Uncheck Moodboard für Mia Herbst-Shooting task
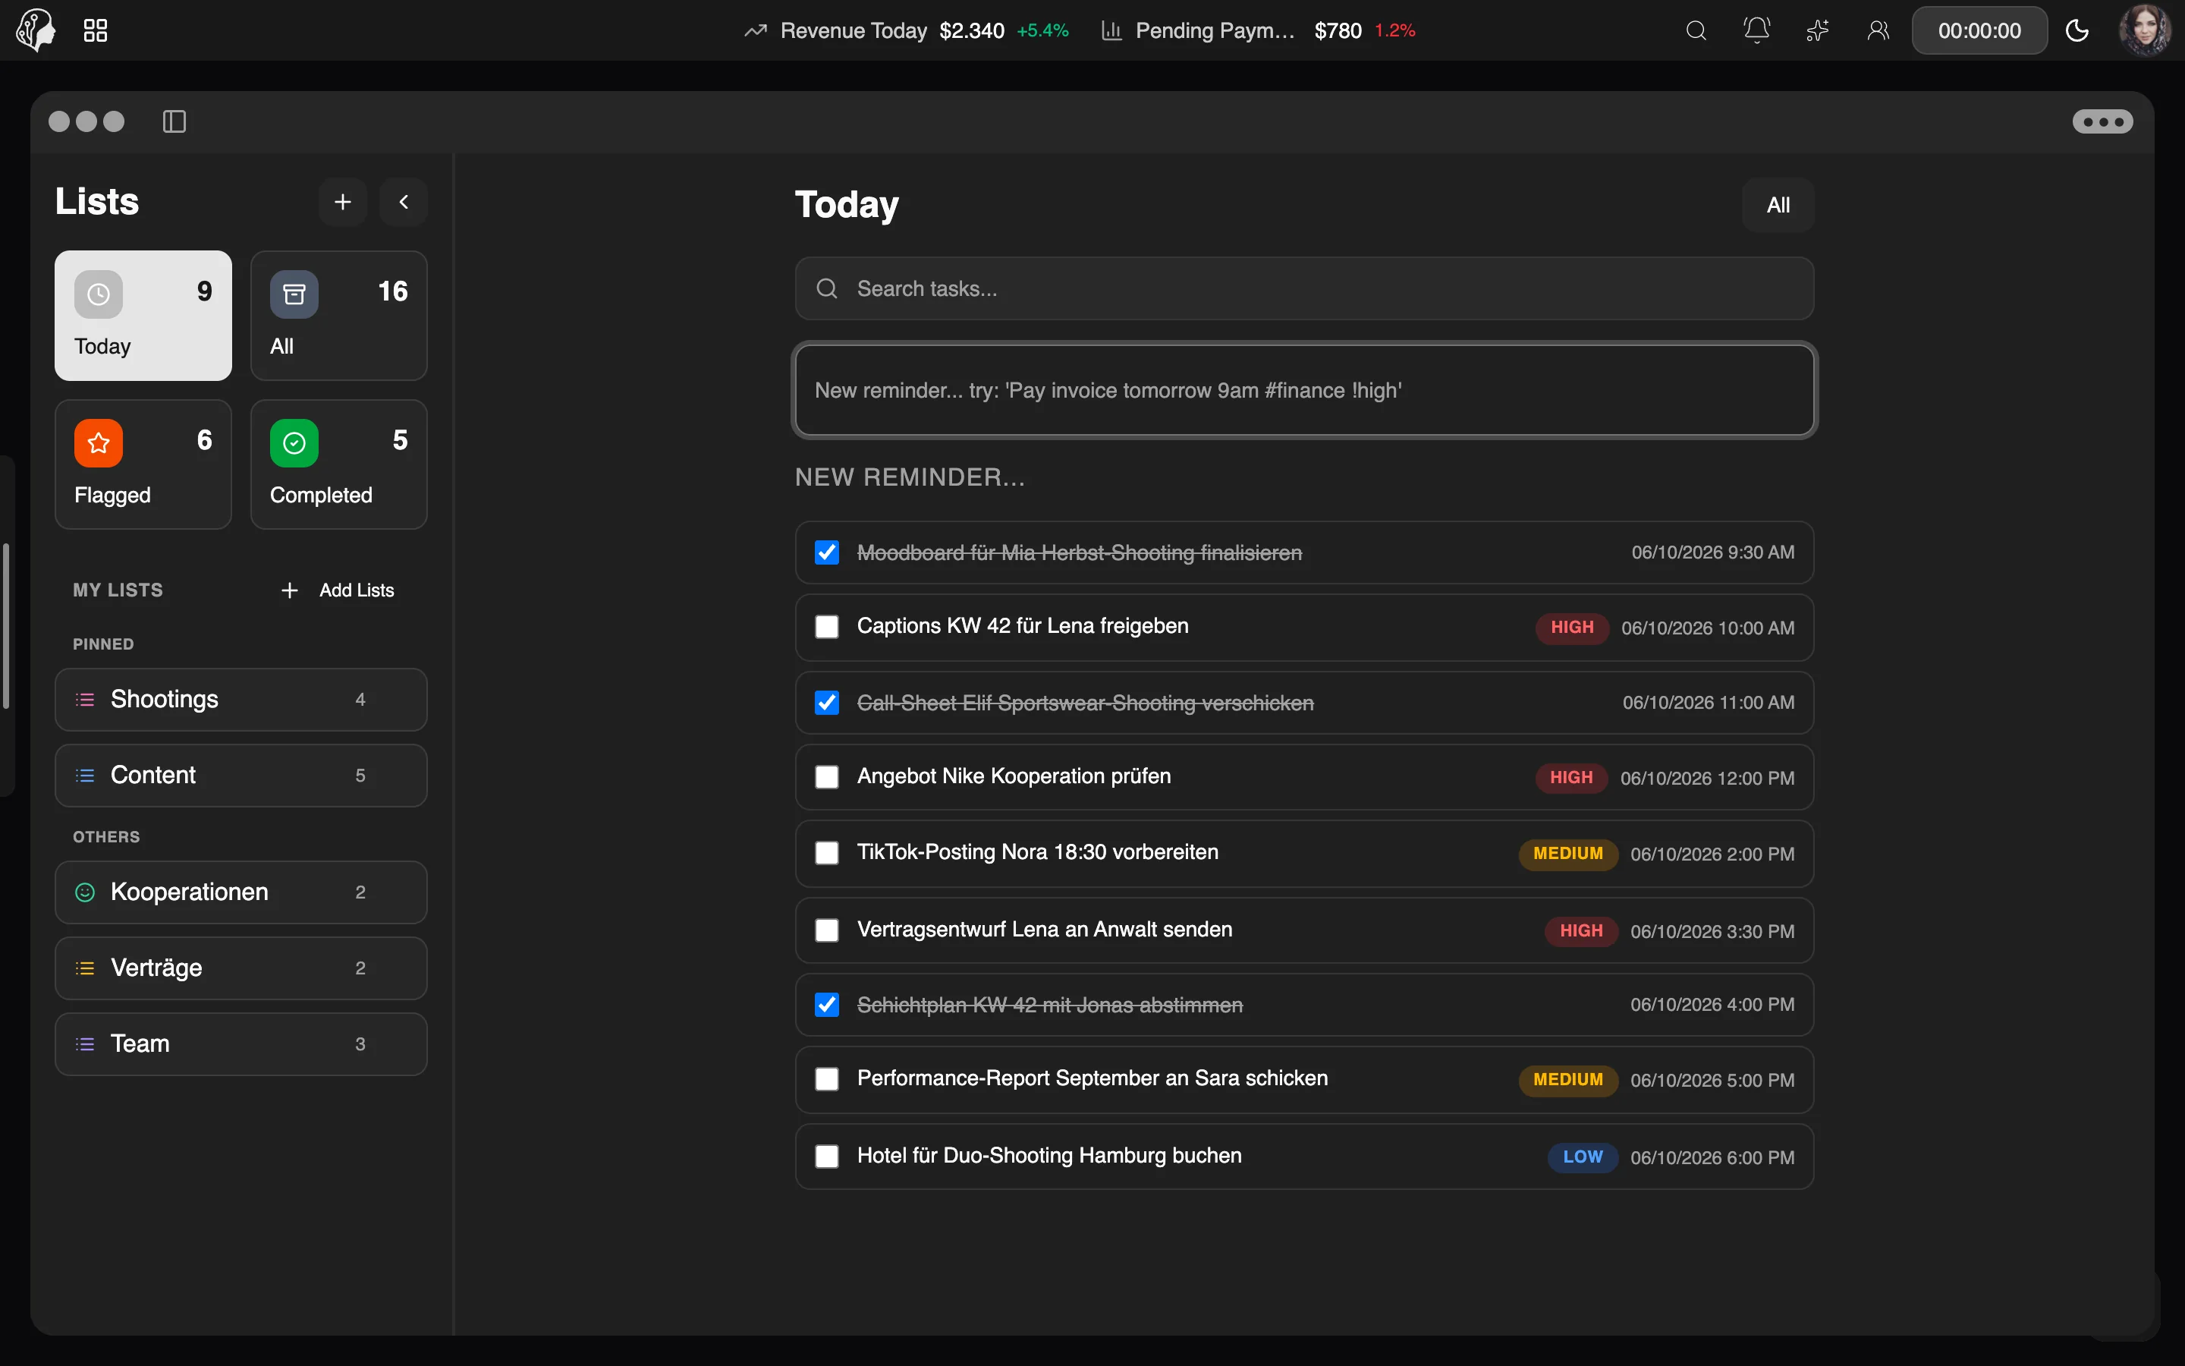This screenshot has width=2185, height=1366. click(826, 552)
